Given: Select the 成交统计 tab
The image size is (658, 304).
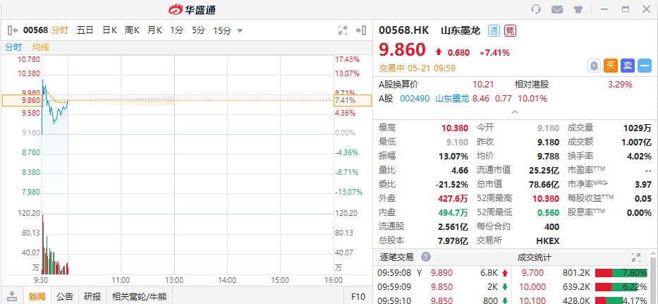Looking at the screenshot, I should click(x=534, y=257).
